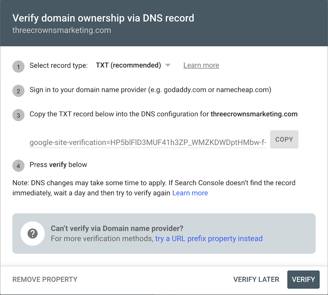Open Learn more link about DNS changes
The height and width of the screenshot is (295, 328).
[x=190, y=193]
